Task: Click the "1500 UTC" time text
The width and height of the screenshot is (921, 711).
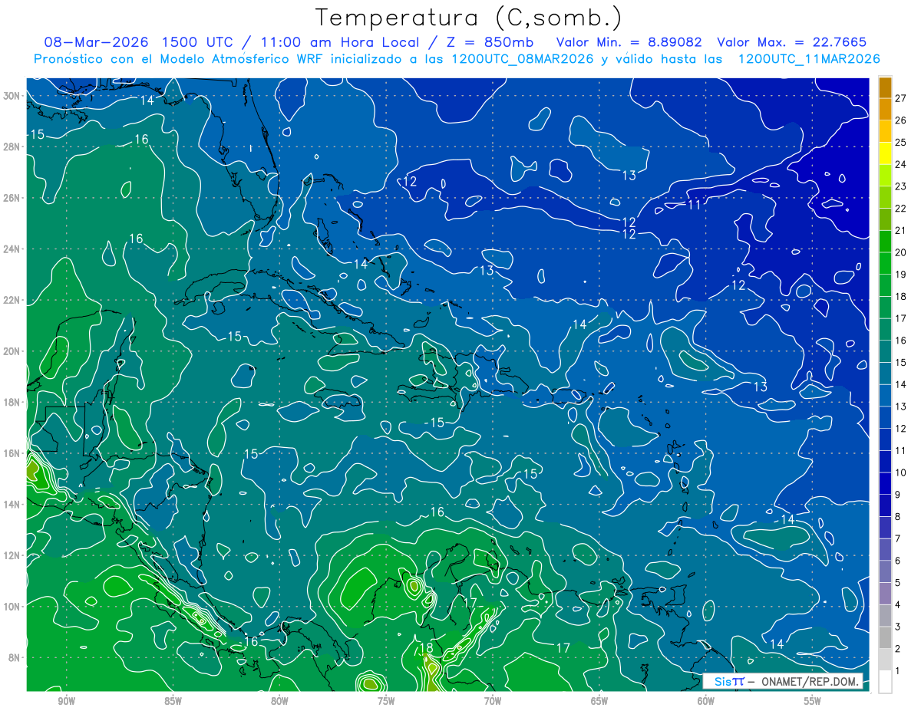Action: pos(199,42)
